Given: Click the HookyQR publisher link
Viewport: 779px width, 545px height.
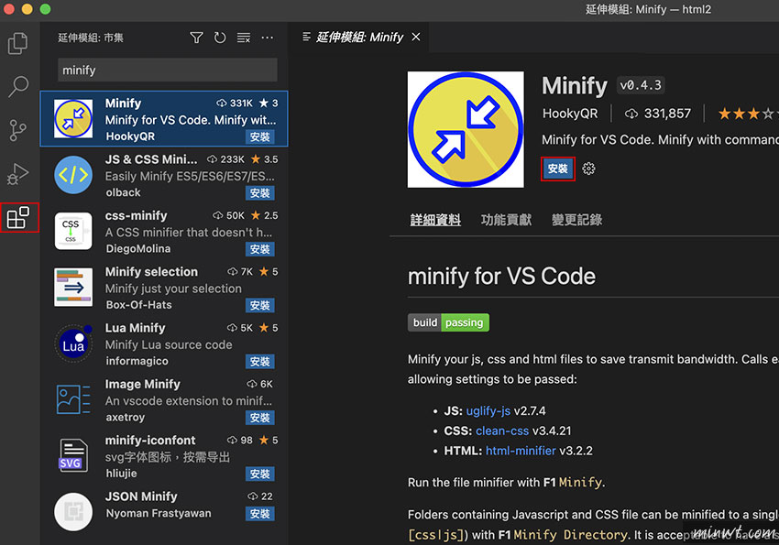Looking at the screenshot, I should tap(570, 114).
